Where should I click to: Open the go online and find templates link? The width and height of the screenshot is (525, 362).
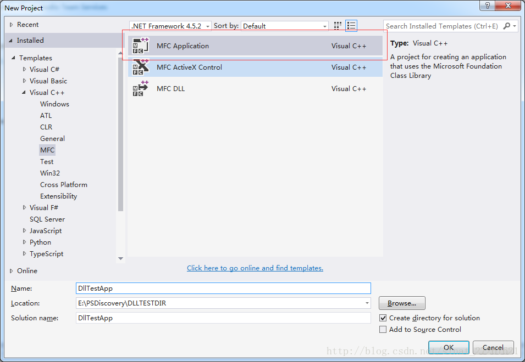point(255,268)
